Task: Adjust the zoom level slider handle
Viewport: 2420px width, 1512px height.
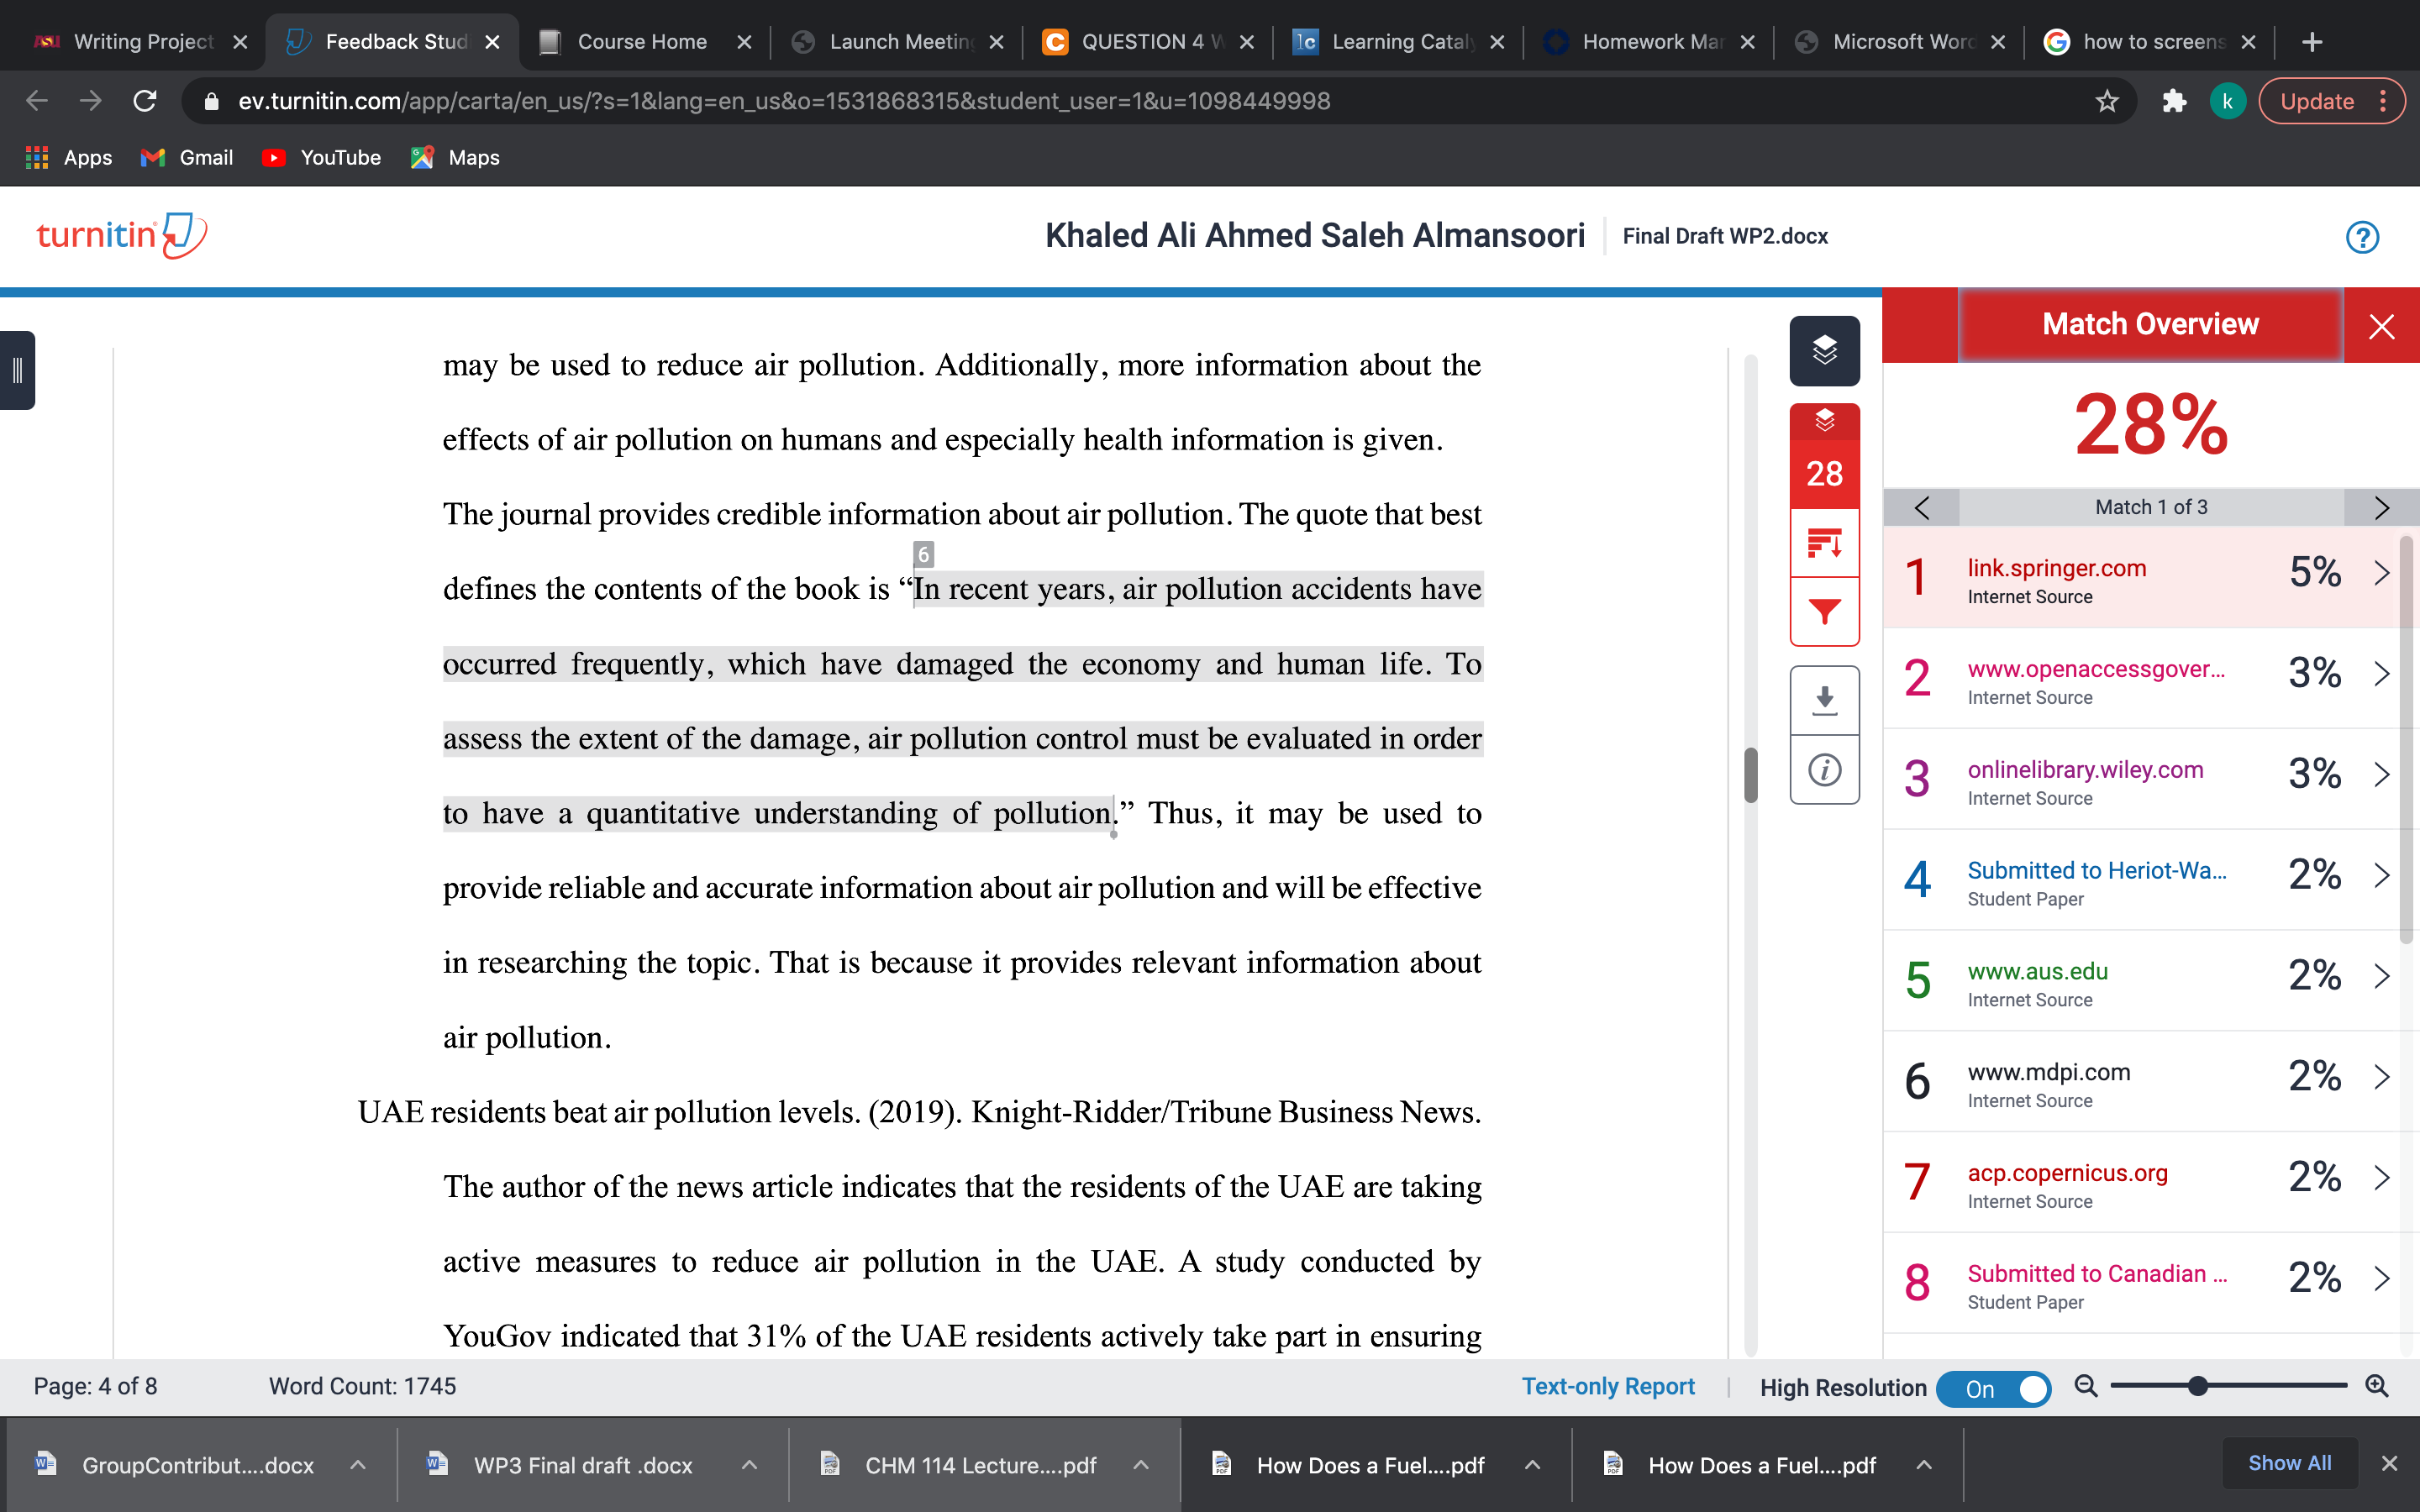Action: pos(2197,1386)
